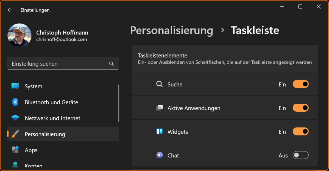Image resolution: width=329 pixels, height=171 pixels.
Task: Open Apps using its icon
Action: (x=15, y=150)
